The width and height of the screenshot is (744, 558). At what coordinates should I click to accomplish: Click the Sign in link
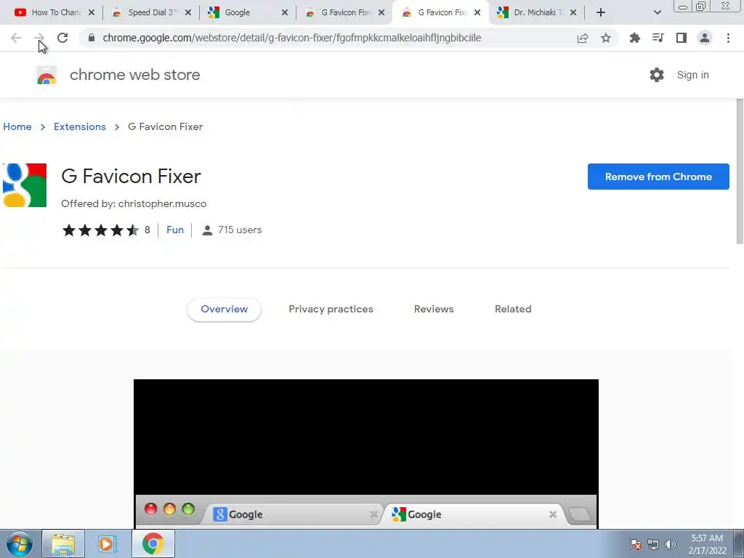692,75
